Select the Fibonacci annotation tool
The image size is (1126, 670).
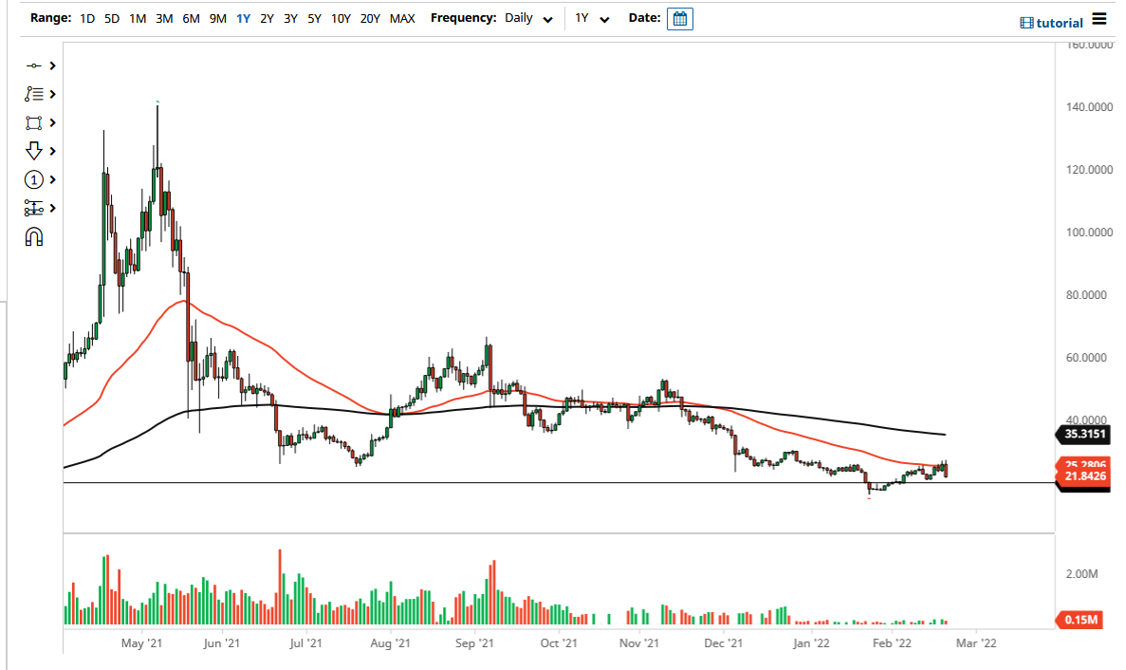click(x=34, y=94)
